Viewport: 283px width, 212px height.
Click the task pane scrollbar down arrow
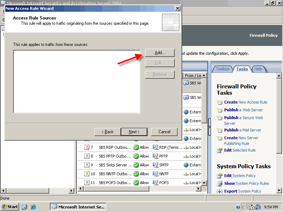pos(279,190)
